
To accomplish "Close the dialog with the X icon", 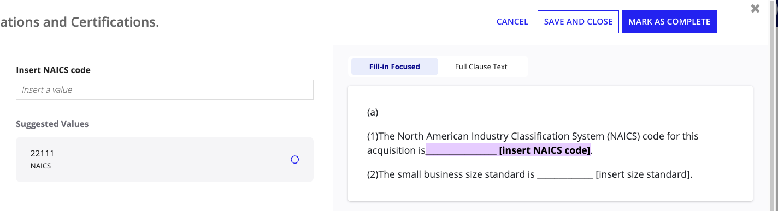I will pos(756,9).
